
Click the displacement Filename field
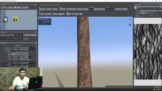click(x=149, y=11)
